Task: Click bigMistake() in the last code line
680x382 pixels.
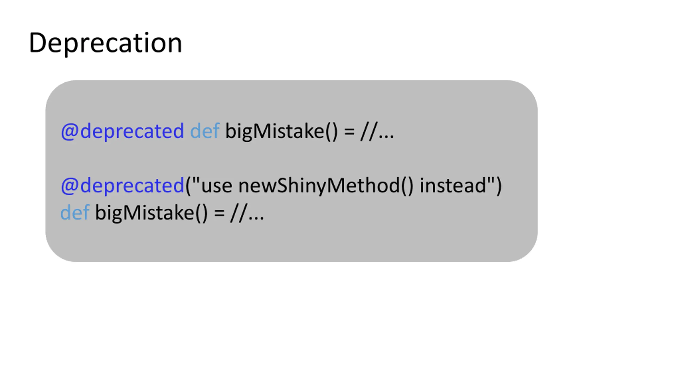Action: coord(151,213)
